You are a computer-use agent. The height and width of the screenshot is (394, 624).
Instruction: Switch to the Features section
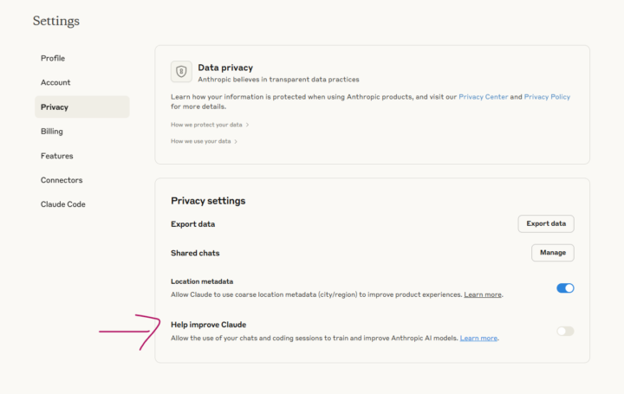click(56, 156)
